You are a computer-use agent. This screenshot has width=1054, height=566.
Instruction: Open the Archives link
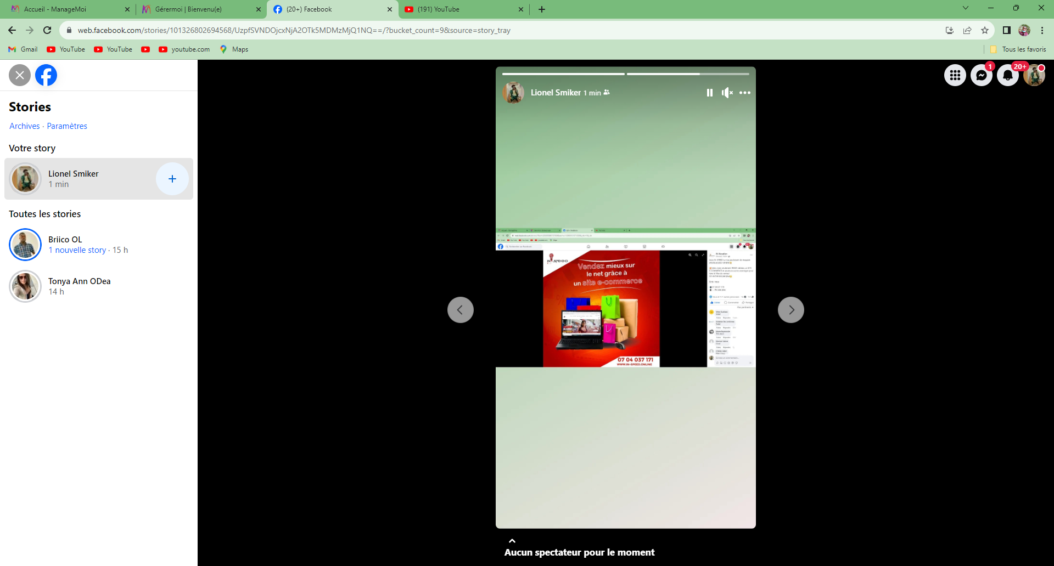point(25,126)
